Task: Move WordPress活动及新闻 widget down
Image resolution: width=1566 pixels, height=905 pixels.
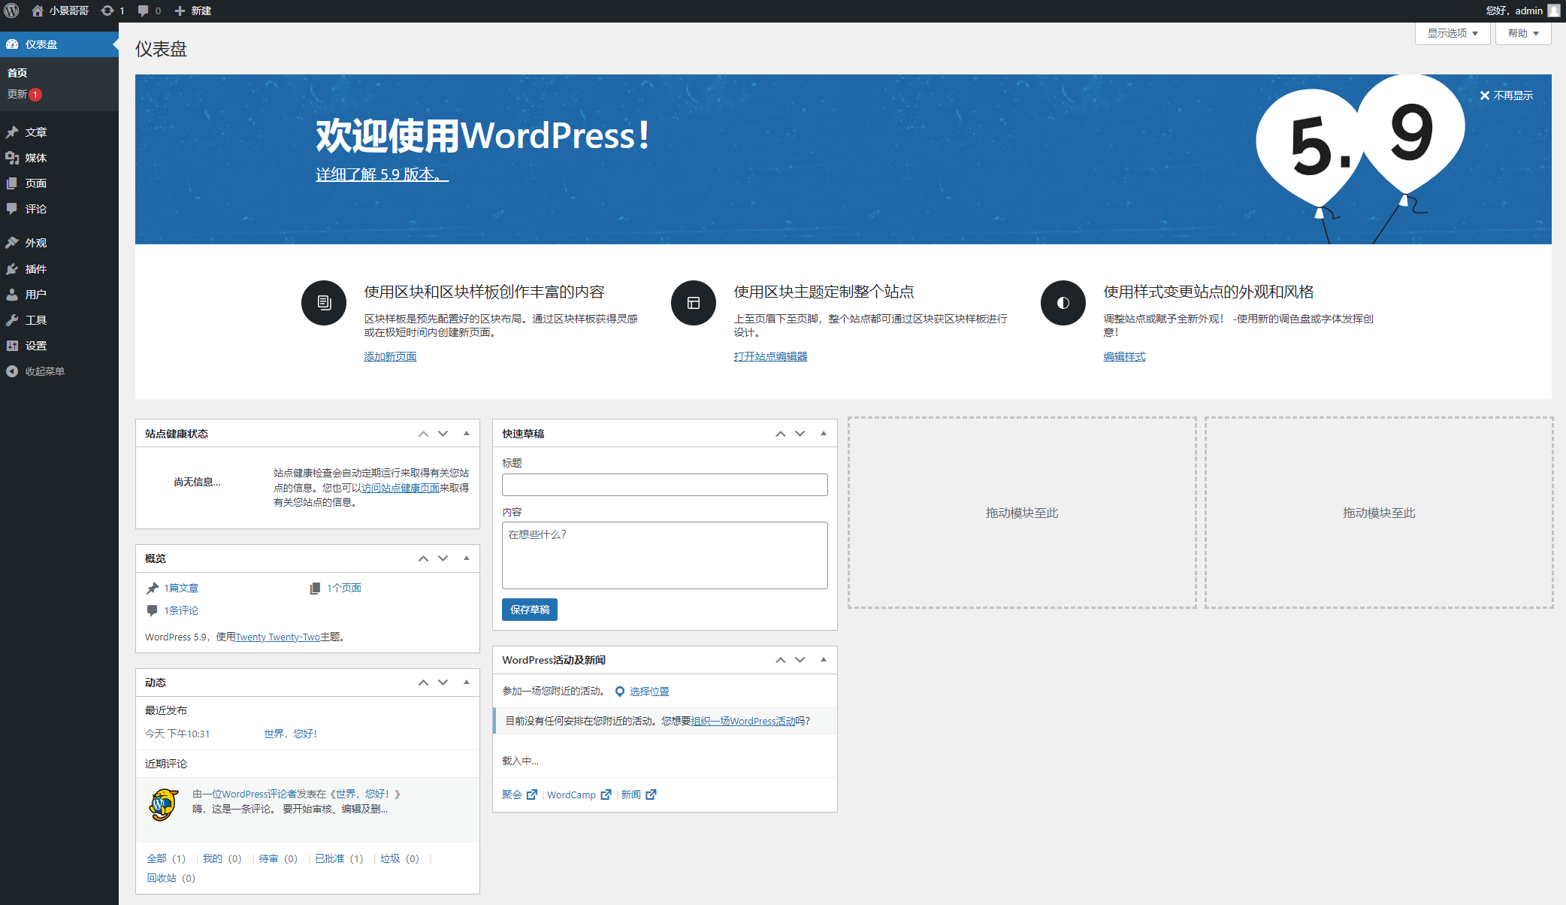Action: [x=800, y=660]
